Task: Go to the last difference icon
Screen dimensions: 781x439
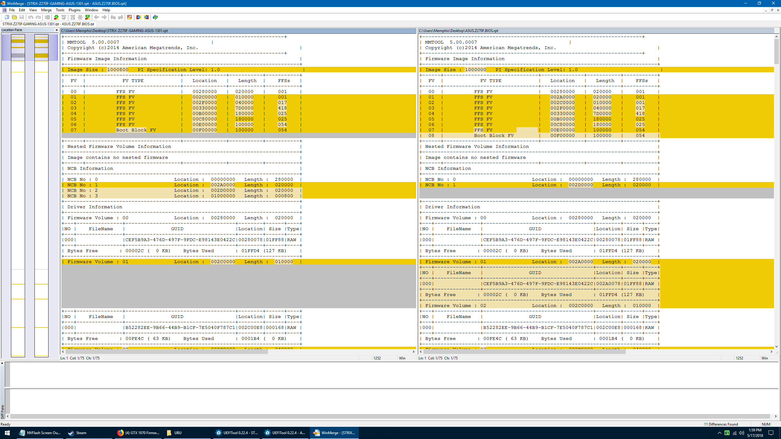Action: pos(88,17)
